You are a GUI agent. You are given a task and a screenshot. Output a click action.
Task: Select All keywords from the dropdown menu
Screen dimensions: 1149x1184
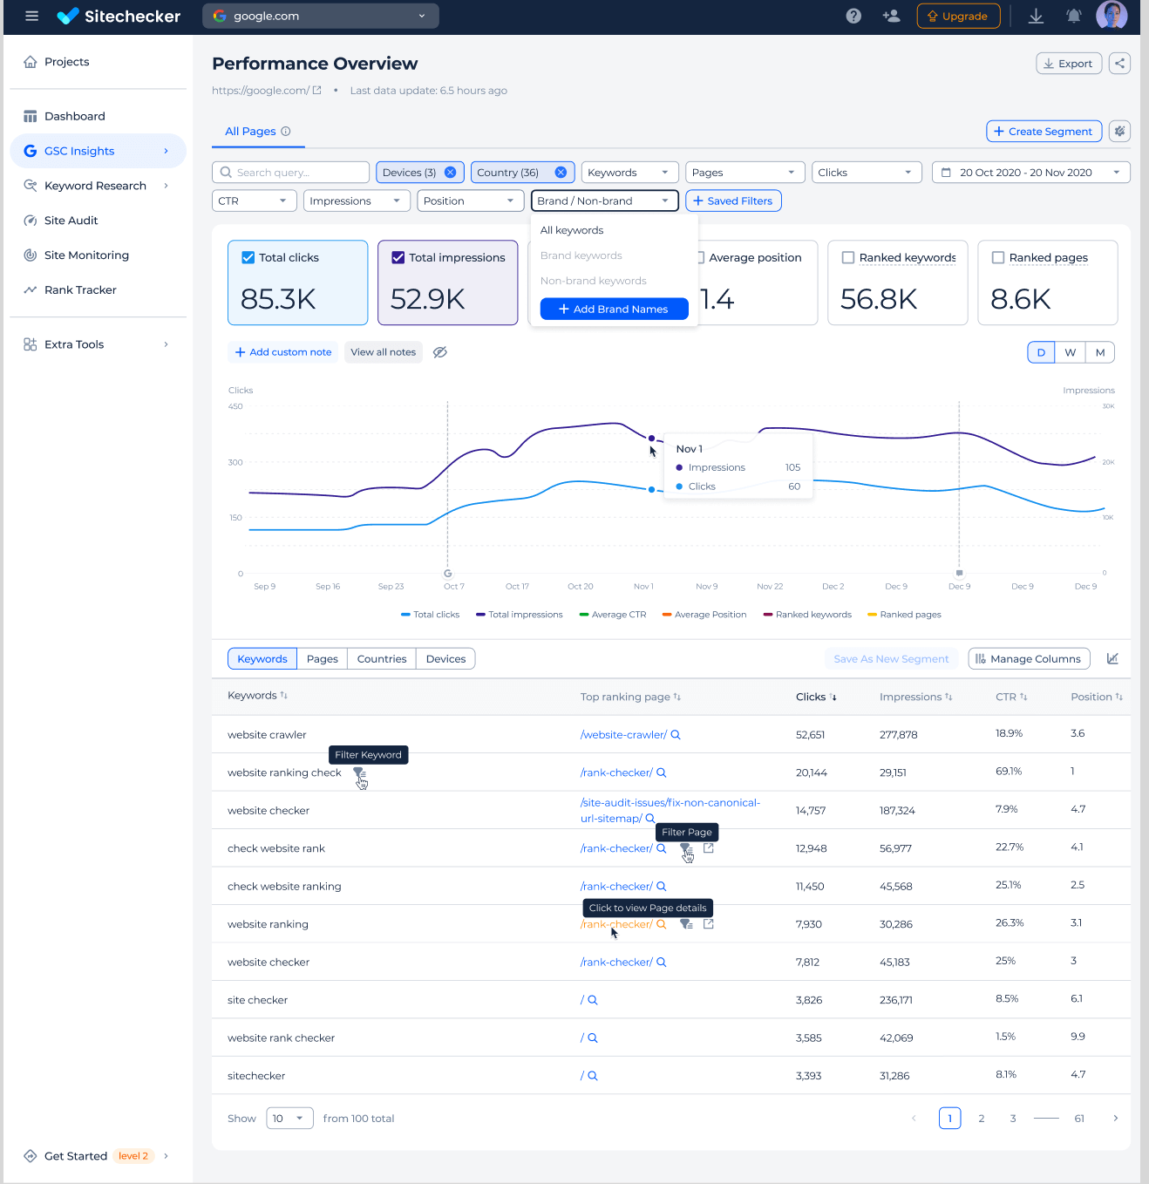[572, 230]
